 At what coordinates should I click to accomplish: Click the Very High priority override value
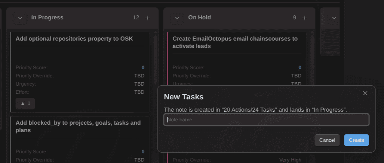click(x=290, y=160)
